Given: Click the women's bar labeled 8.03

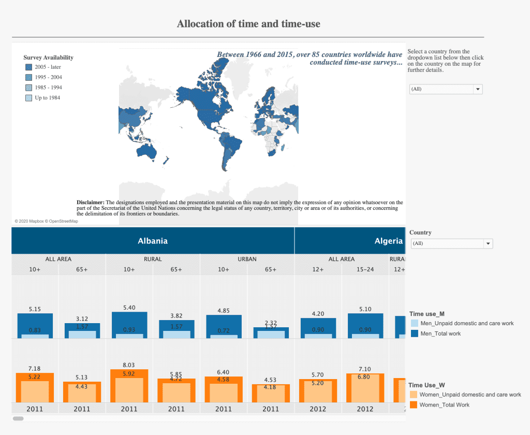Looking at the screenshot, I should tap(129, 385).
